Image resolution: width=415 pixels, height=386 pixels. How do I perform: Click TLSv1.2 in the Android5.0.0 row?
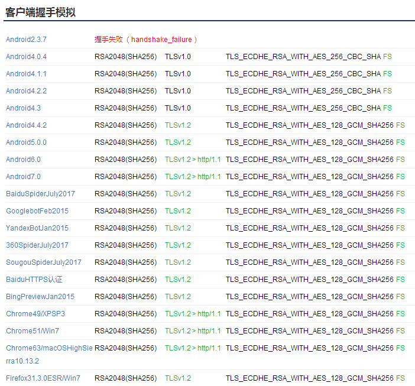pyautogui.click(x=178, y=142)
